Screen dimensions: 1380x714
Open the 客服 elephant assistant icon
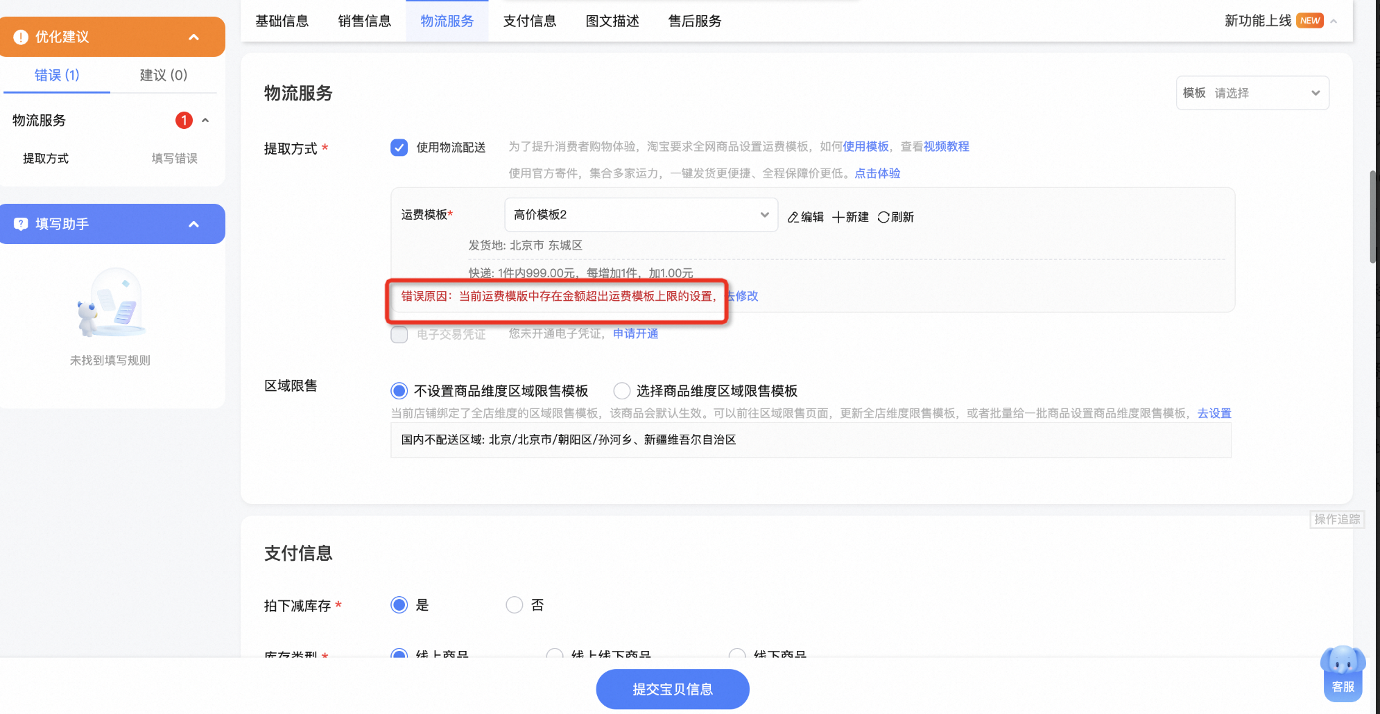[1343, 672]
